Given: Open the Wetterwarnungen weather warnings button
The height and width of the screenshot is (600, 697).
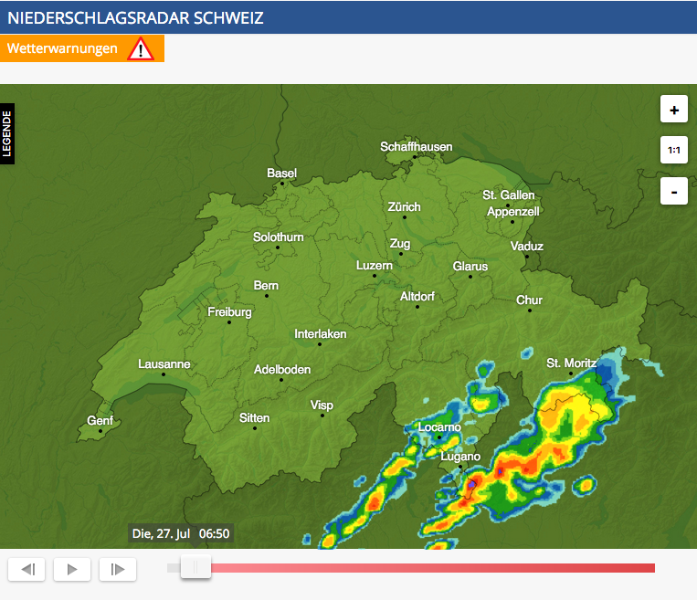Looking at the screenshot, I should (82, 48).
